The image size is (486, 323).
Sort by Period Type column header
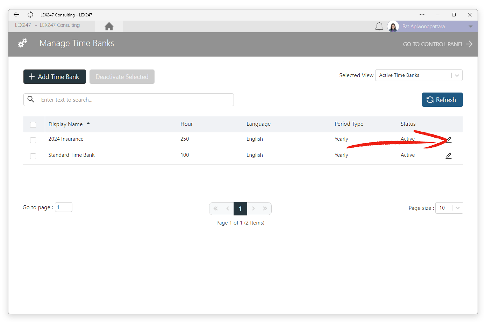[349, 124]
